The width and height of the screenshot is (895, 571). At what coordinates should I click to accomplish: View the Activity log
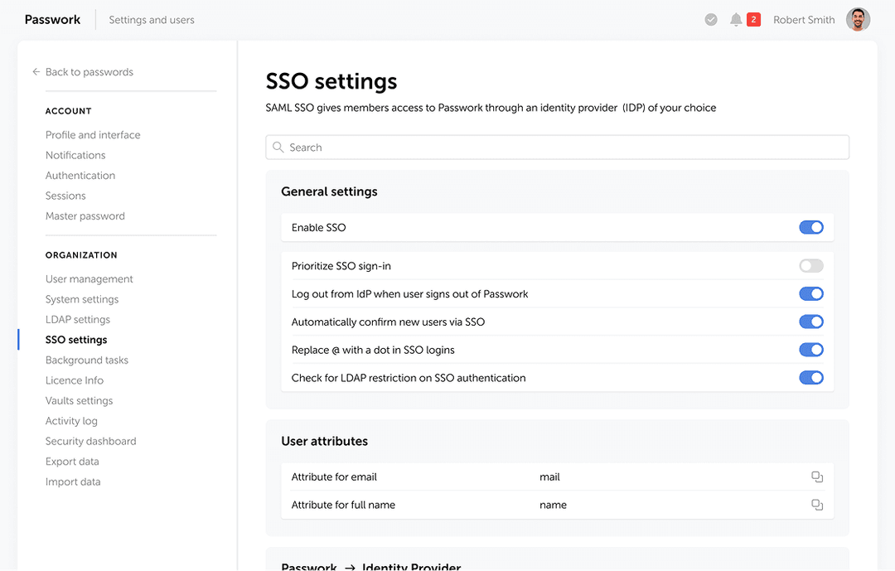[x=71, y=421]
